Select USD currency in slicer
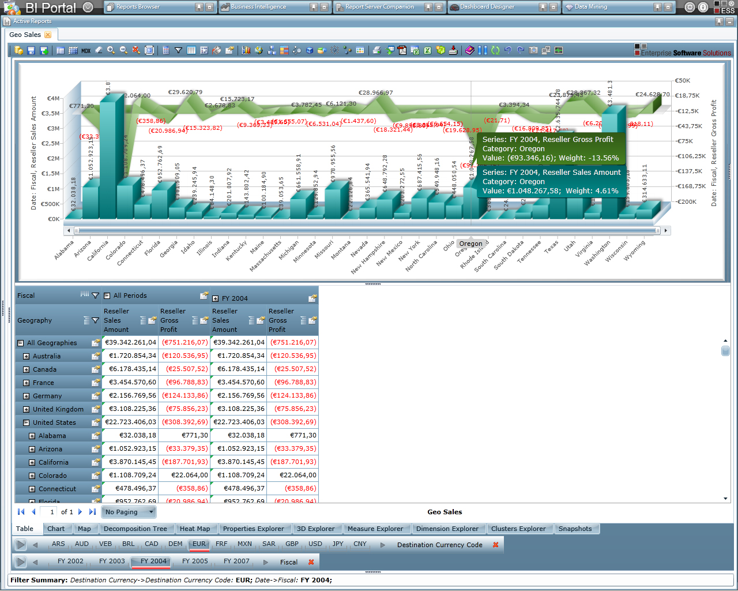 coord(315,544)
